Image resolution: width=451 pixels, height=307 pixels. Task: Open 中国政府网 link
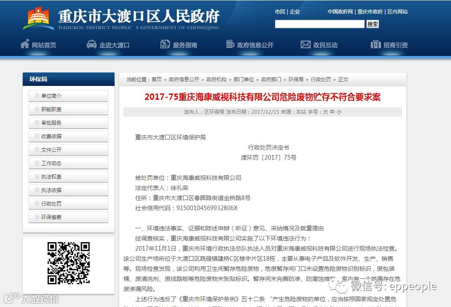(x=340, y=12)
